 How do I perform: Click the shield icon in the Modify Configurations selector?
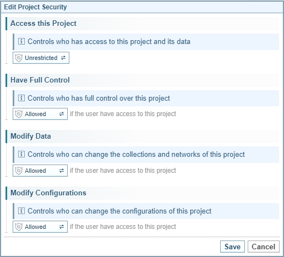pos(19,227)
